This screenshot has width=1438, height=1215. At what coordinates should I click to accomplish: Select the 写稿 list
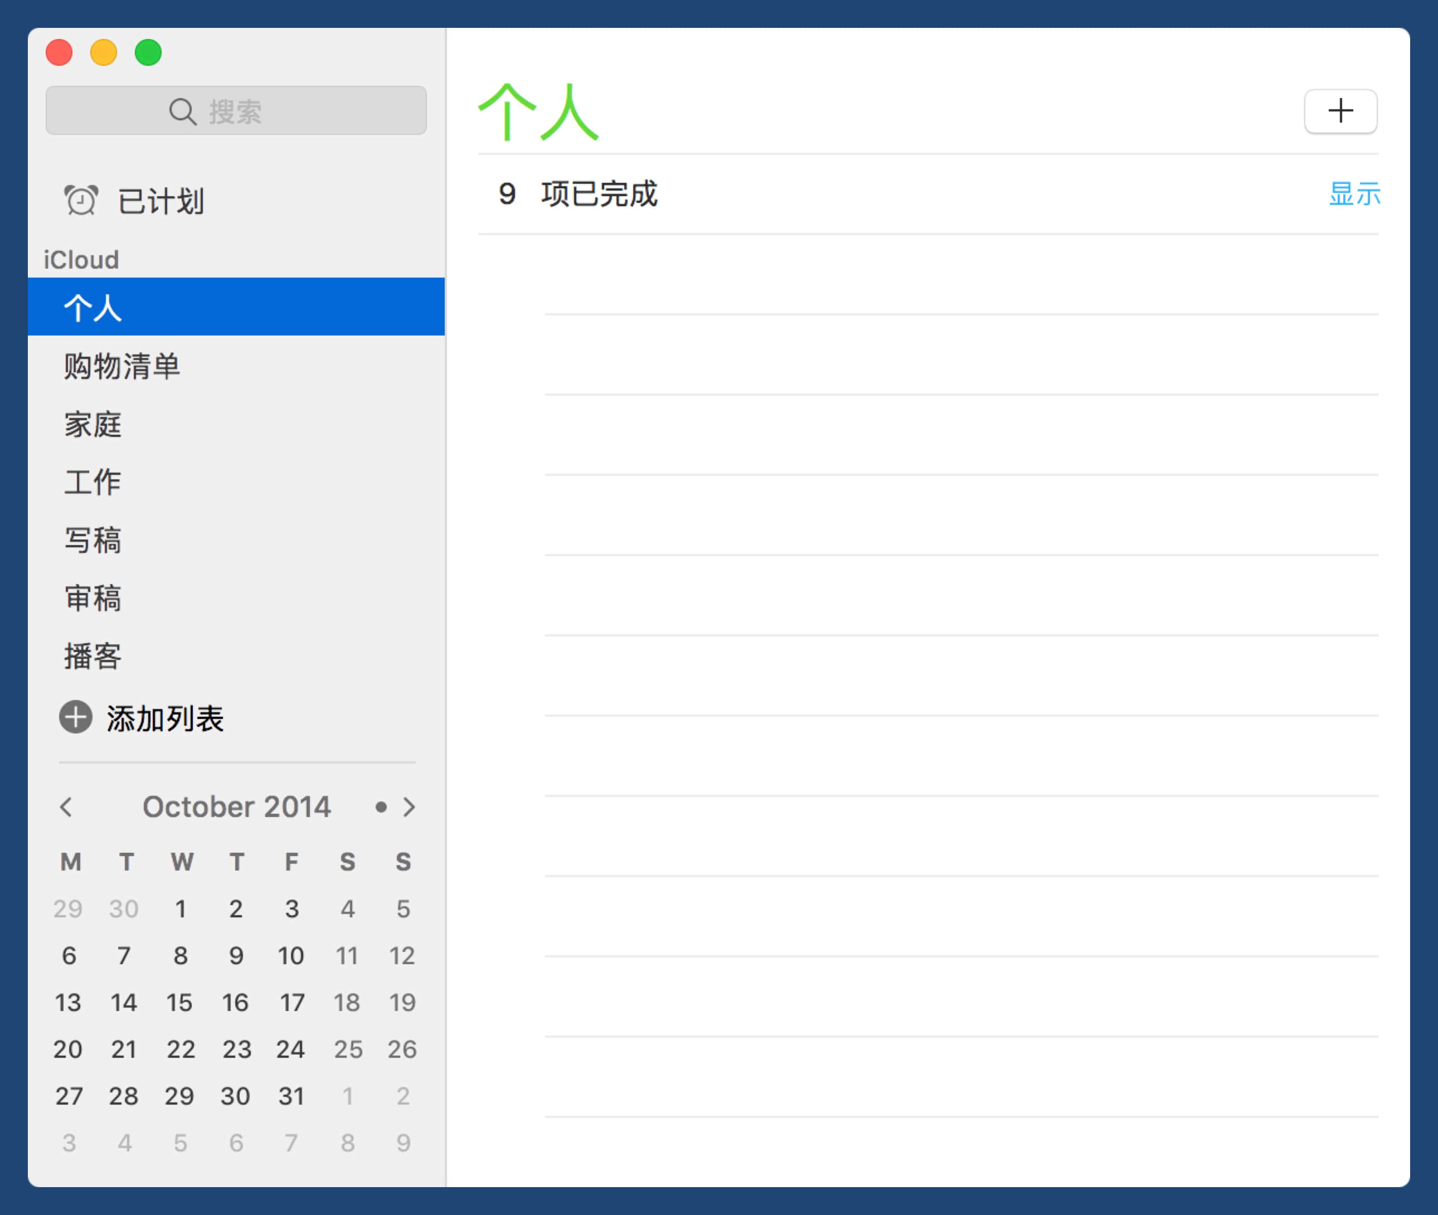tap(93, 540)
